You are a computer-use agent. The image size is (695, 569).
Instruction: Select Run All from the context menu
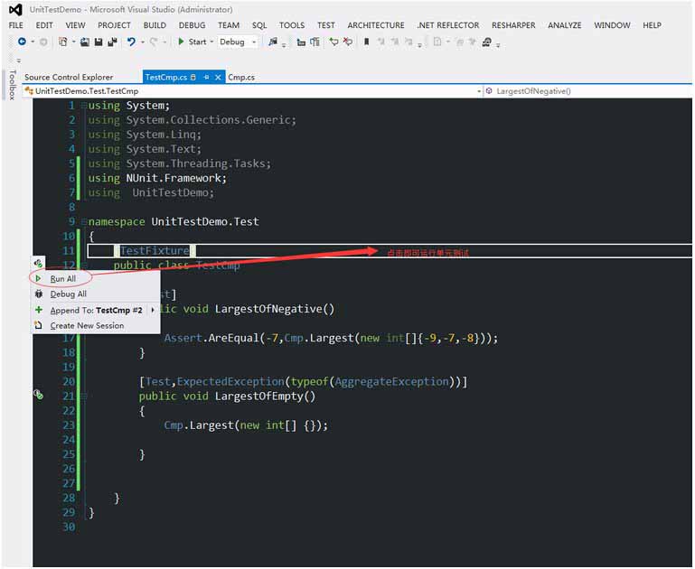coord(63,279)
